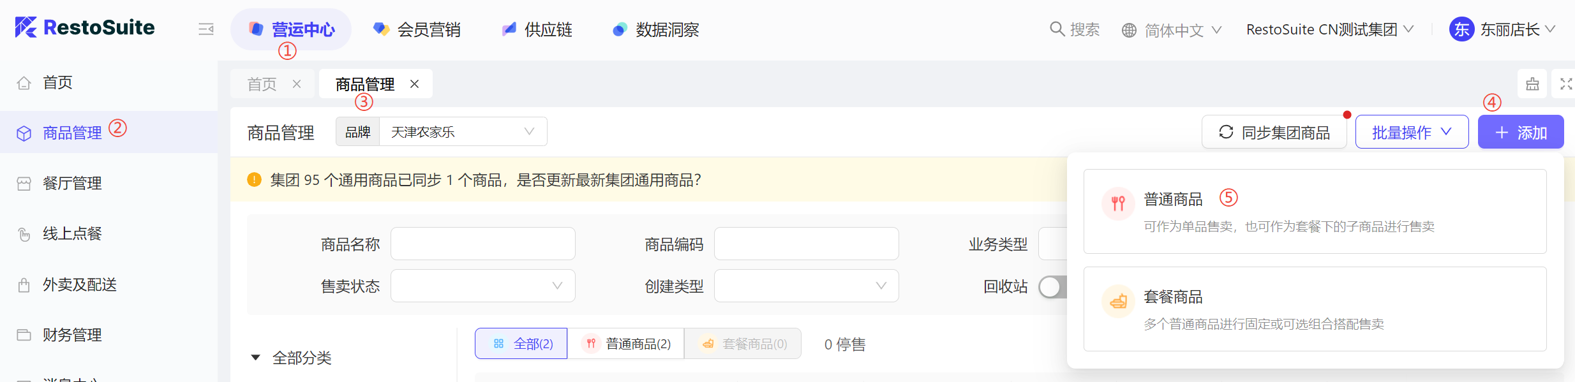Viewport: 1575px width, 382px height.
Task: Open the layout icon beside the fullscreen button
Action: [1532, 84]
